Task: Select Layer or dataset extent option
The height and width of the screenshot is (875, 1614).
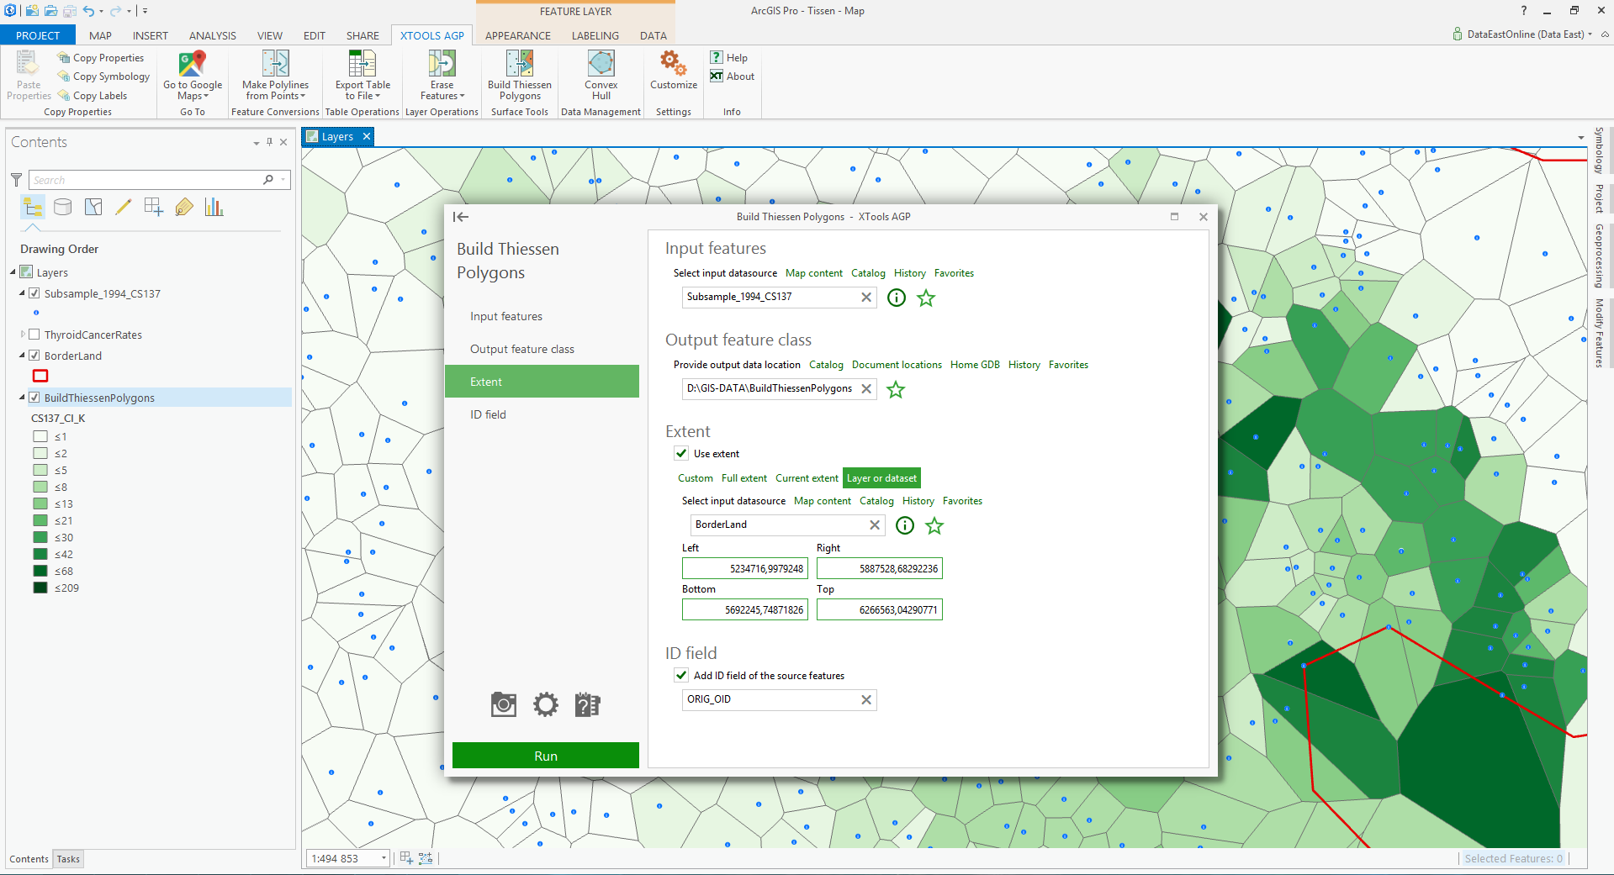Action: (881, 478)
